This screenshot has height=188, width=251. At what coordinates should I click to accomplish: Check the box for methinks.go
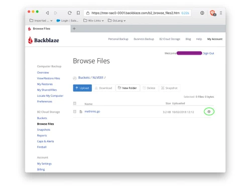click(75, 111)
